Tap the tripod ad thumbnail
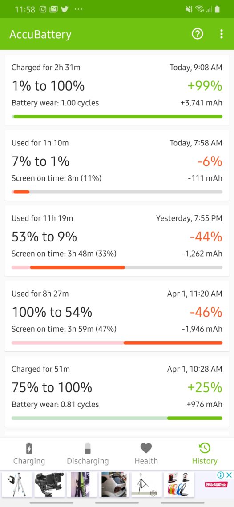 (17, 484)
